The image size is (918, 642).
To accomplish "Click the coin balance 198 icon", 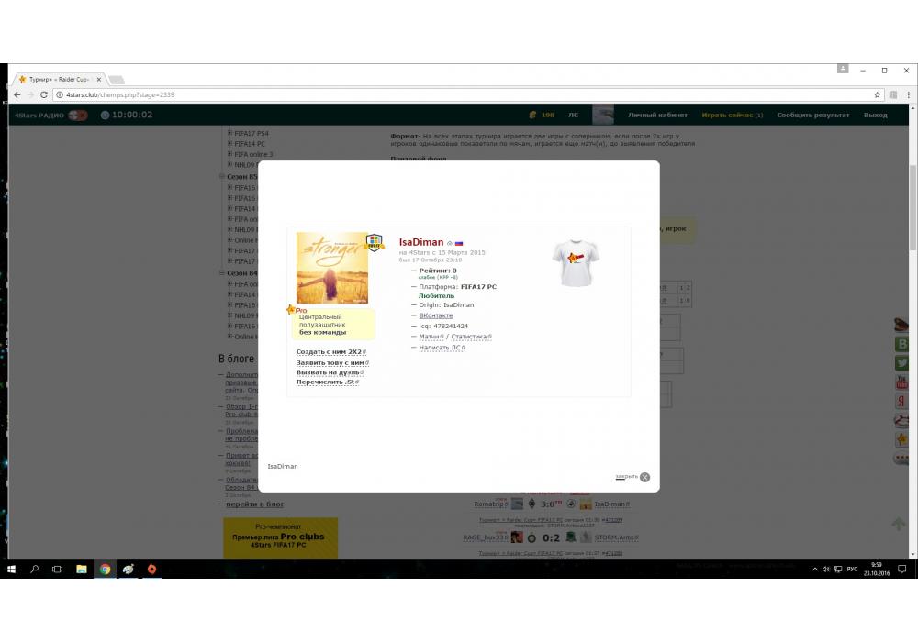I will 532,116.
